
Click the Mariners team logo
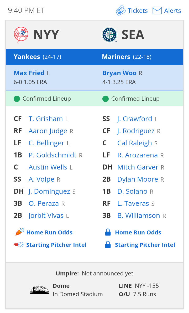click(109, 34)
